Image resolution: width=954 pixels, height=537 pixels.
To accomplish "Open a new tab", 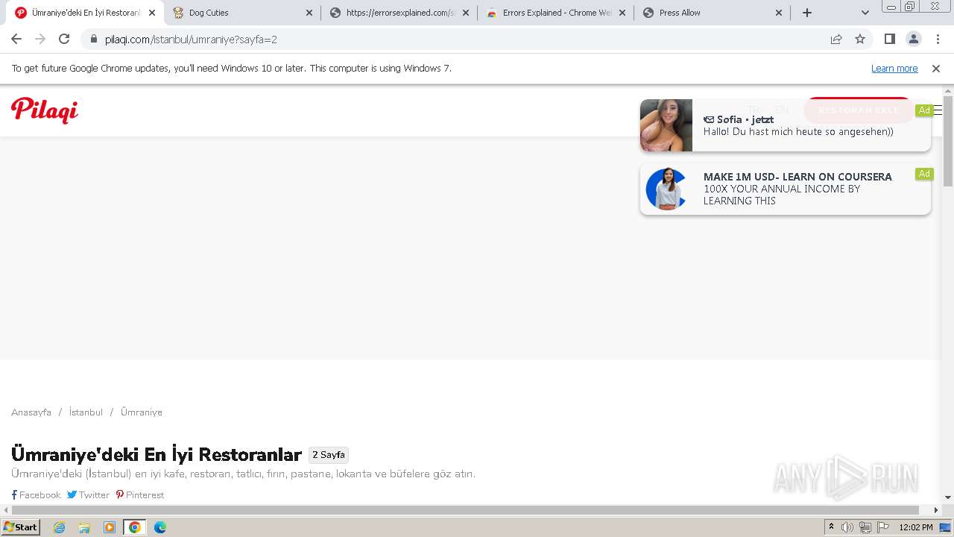I will [x=807, y=13].
